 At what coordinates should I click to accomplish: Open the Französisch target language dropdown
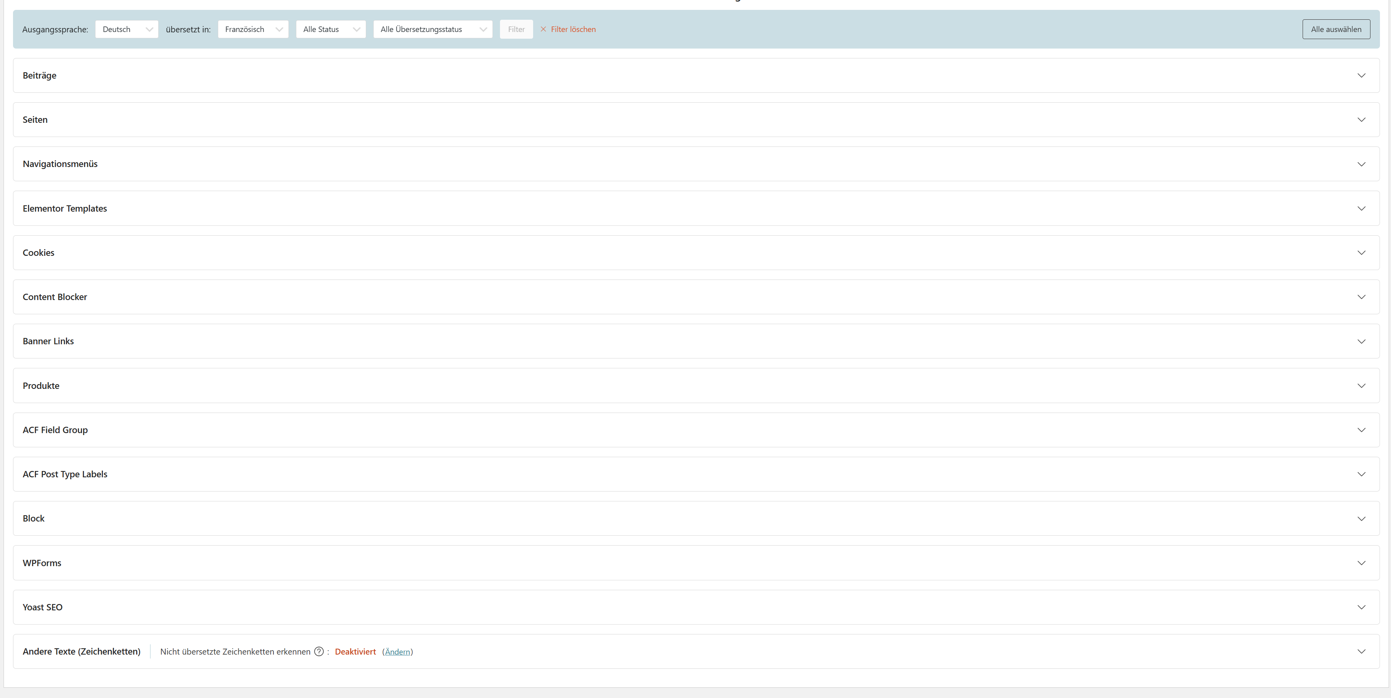pos(253,29)
